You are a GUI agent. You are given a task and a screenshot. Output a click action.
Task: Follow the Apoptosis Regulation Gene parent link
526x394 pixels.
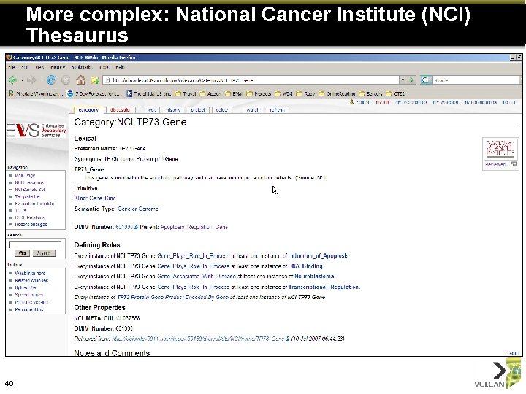(x=194, y=227)
